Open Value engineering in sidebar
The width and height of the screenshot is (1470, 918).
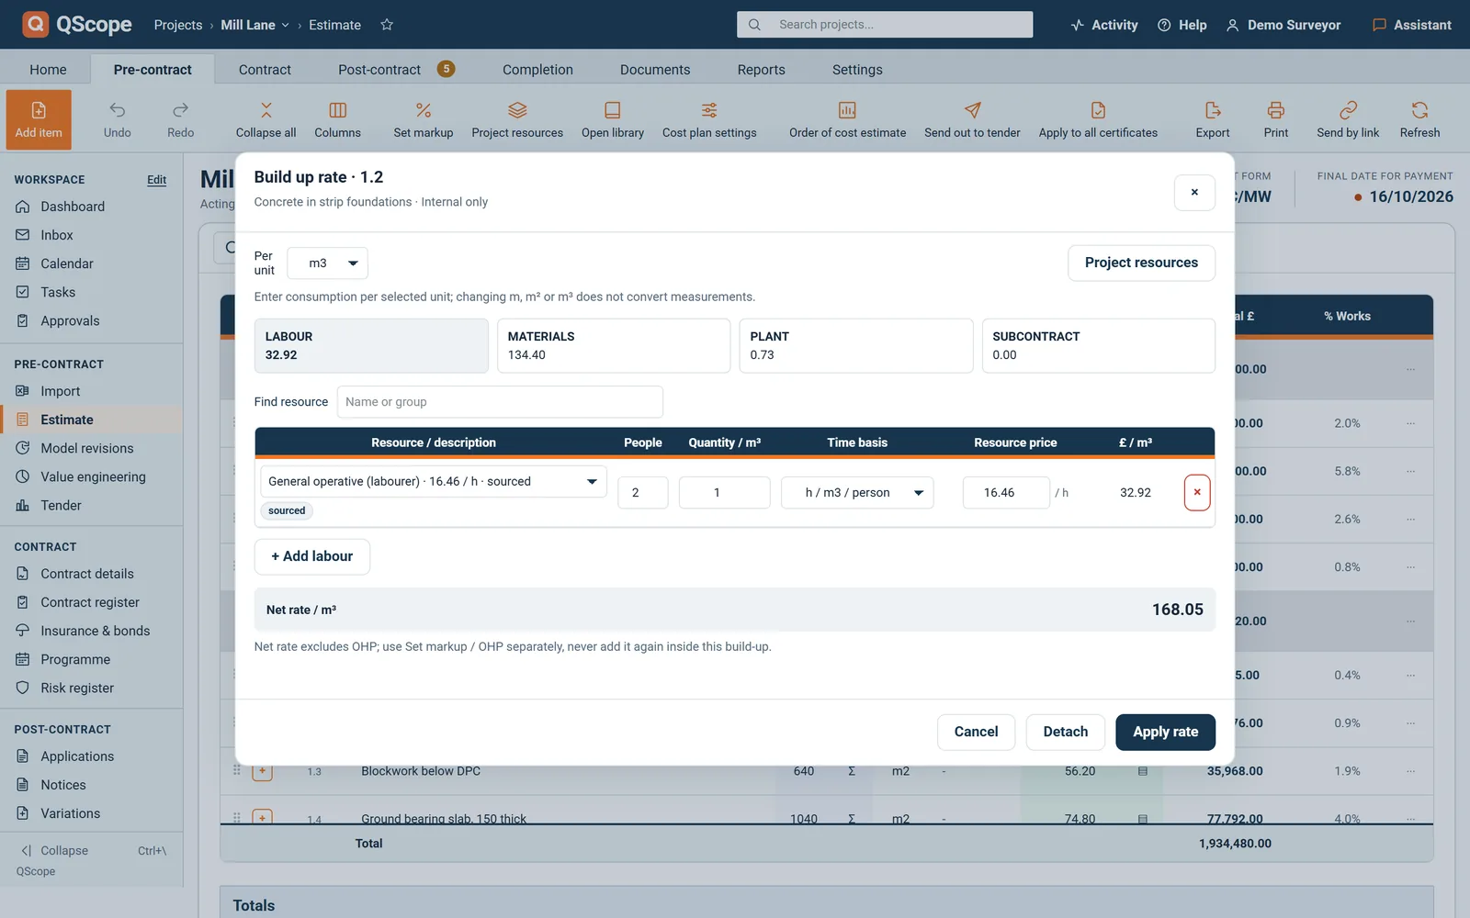pos(93,477)
